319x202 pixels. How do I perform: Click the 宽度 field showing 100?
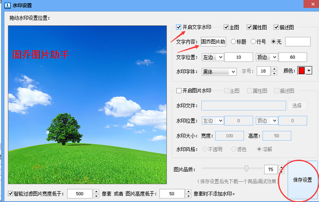tap(229, 136)
